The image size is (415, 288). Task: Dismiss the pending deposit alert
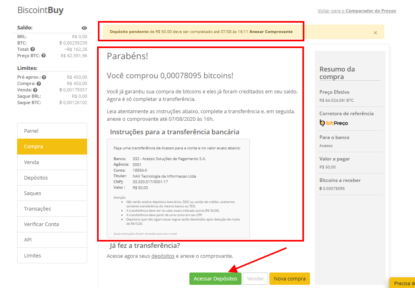pos(375,33)
